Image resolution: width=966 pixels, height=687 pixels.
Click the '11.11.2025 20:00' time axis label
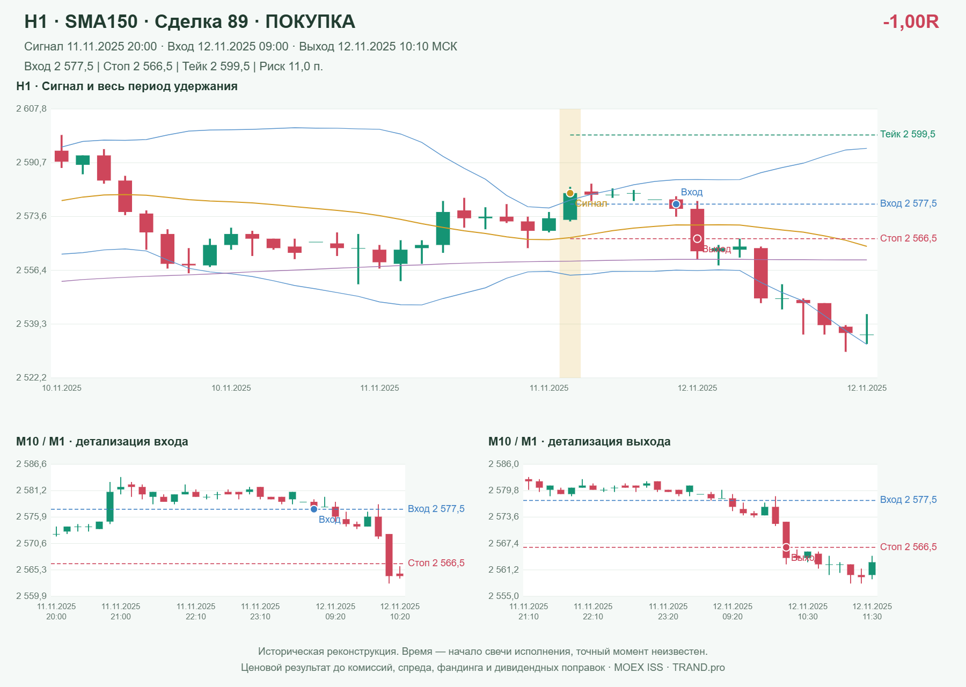56,611
